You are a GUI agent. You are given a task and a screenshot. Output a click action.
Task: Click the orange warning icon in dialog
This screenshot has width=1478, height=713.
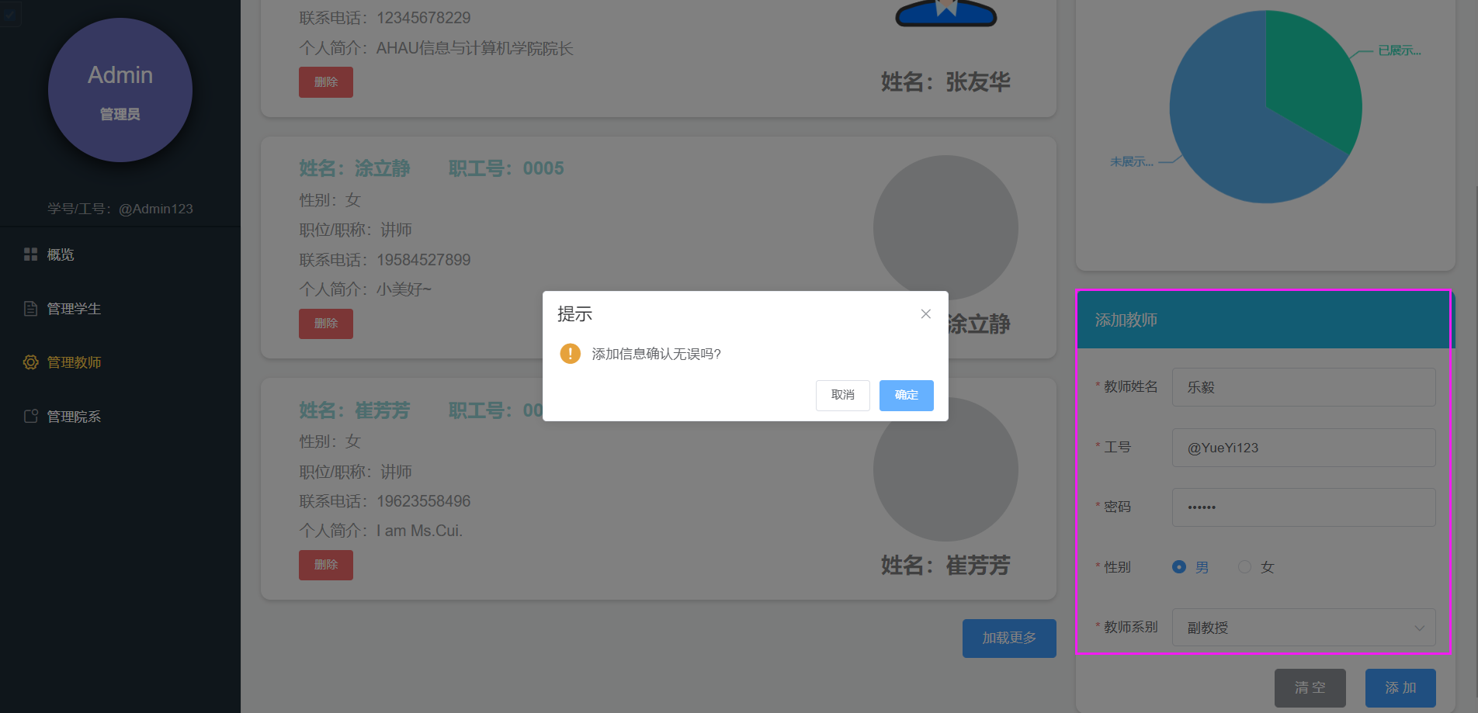click(570, 354)
